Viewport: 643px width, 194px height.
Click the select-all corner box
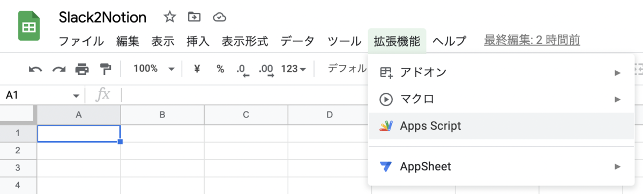point(18,115)
